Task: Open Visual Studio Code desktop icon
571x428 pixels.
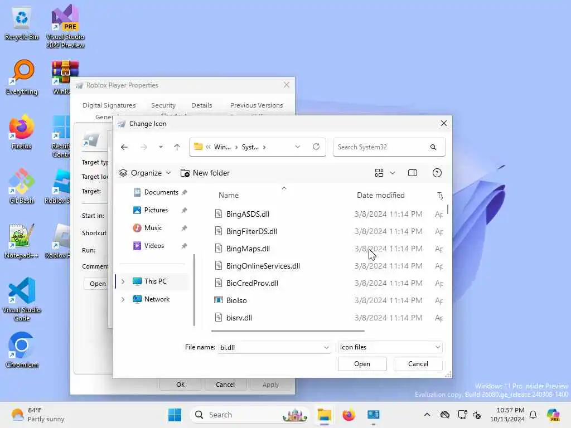Action: [x=22, y=299]
